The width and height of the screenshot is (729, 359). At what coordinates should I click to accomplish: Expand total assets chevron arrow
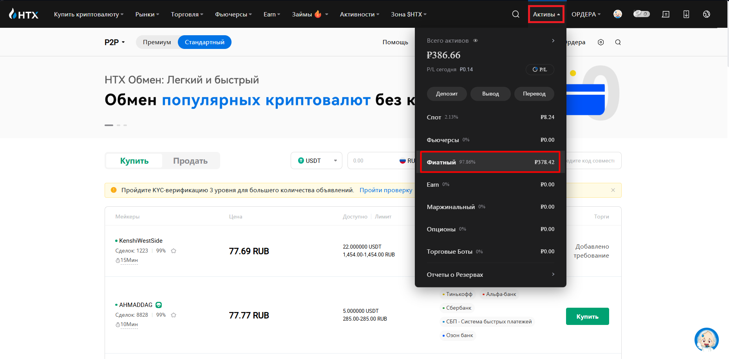(553, 41)
